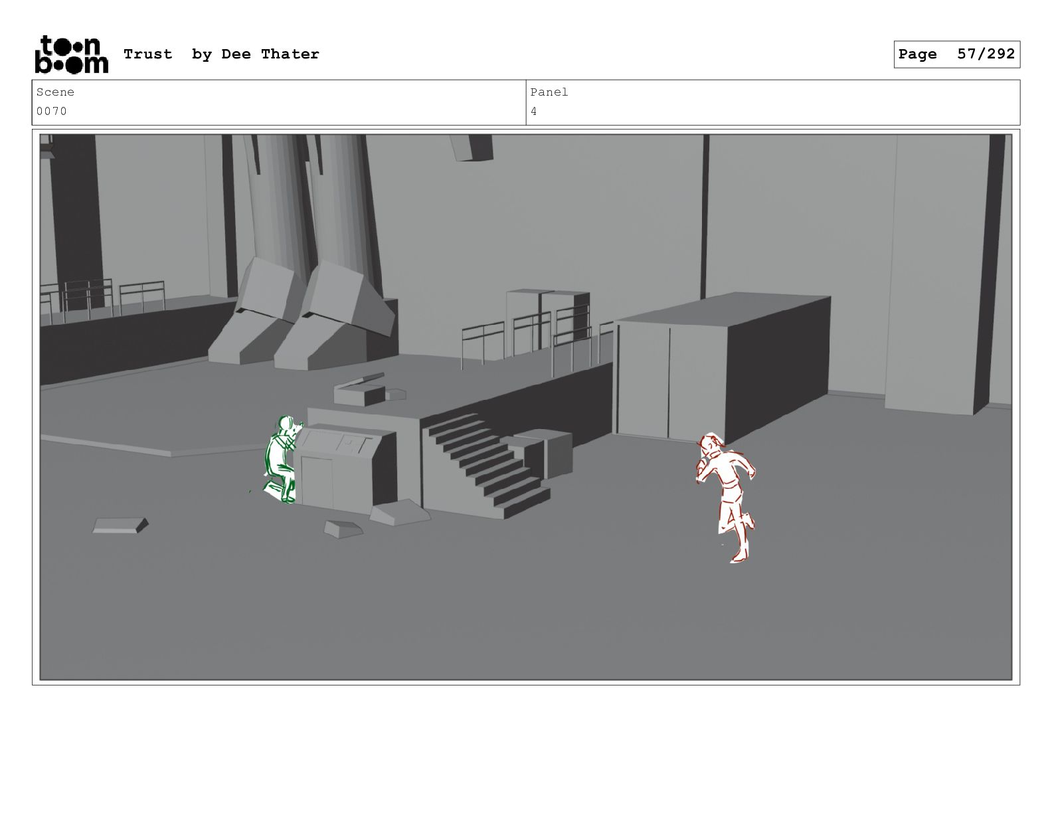Click the Scene label
The width and height of the screenshot is (1052, 813).
(x=55, y=92)
